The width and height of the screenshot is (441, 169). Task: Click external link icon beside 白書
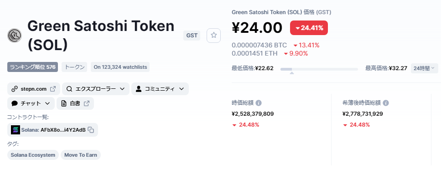coord(87,103)
